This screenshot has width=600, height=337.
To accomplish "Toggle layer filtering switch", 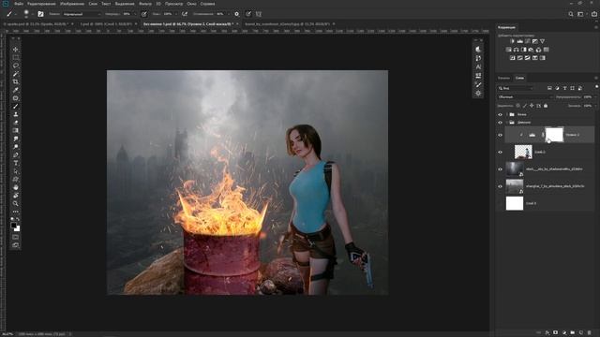I will point(596,87).
